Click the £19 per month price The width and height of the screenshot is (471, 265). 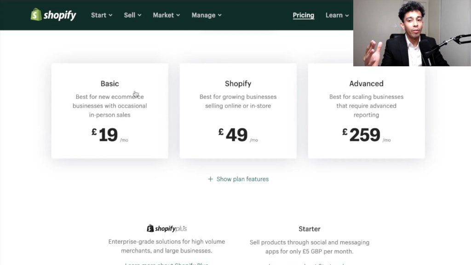(x=110, y=135)
